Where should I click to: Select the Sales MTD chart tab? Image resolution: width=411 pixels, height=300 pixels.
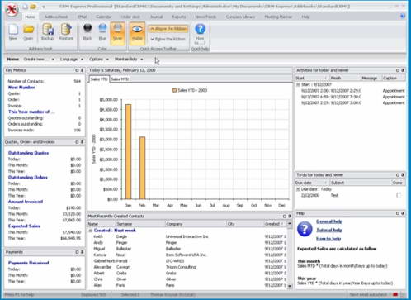pos(120,79)
